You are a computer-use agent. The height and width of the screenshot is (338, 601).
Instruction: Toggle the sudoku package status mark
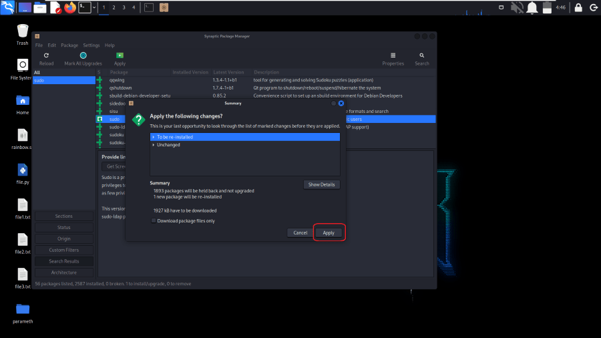(99, 134)
